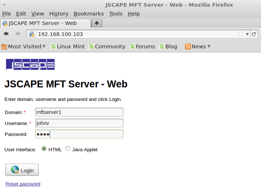Click the site identity icon in address bar
The height and width of the screenshot is (193, 261).
[31, 34]
